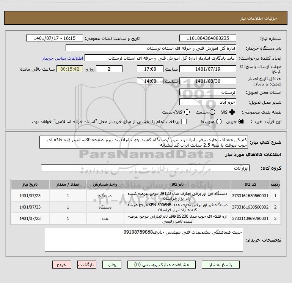Click the تعداد / مقدار column header
The height and width of the screenshot is (283, 292).
68,184
